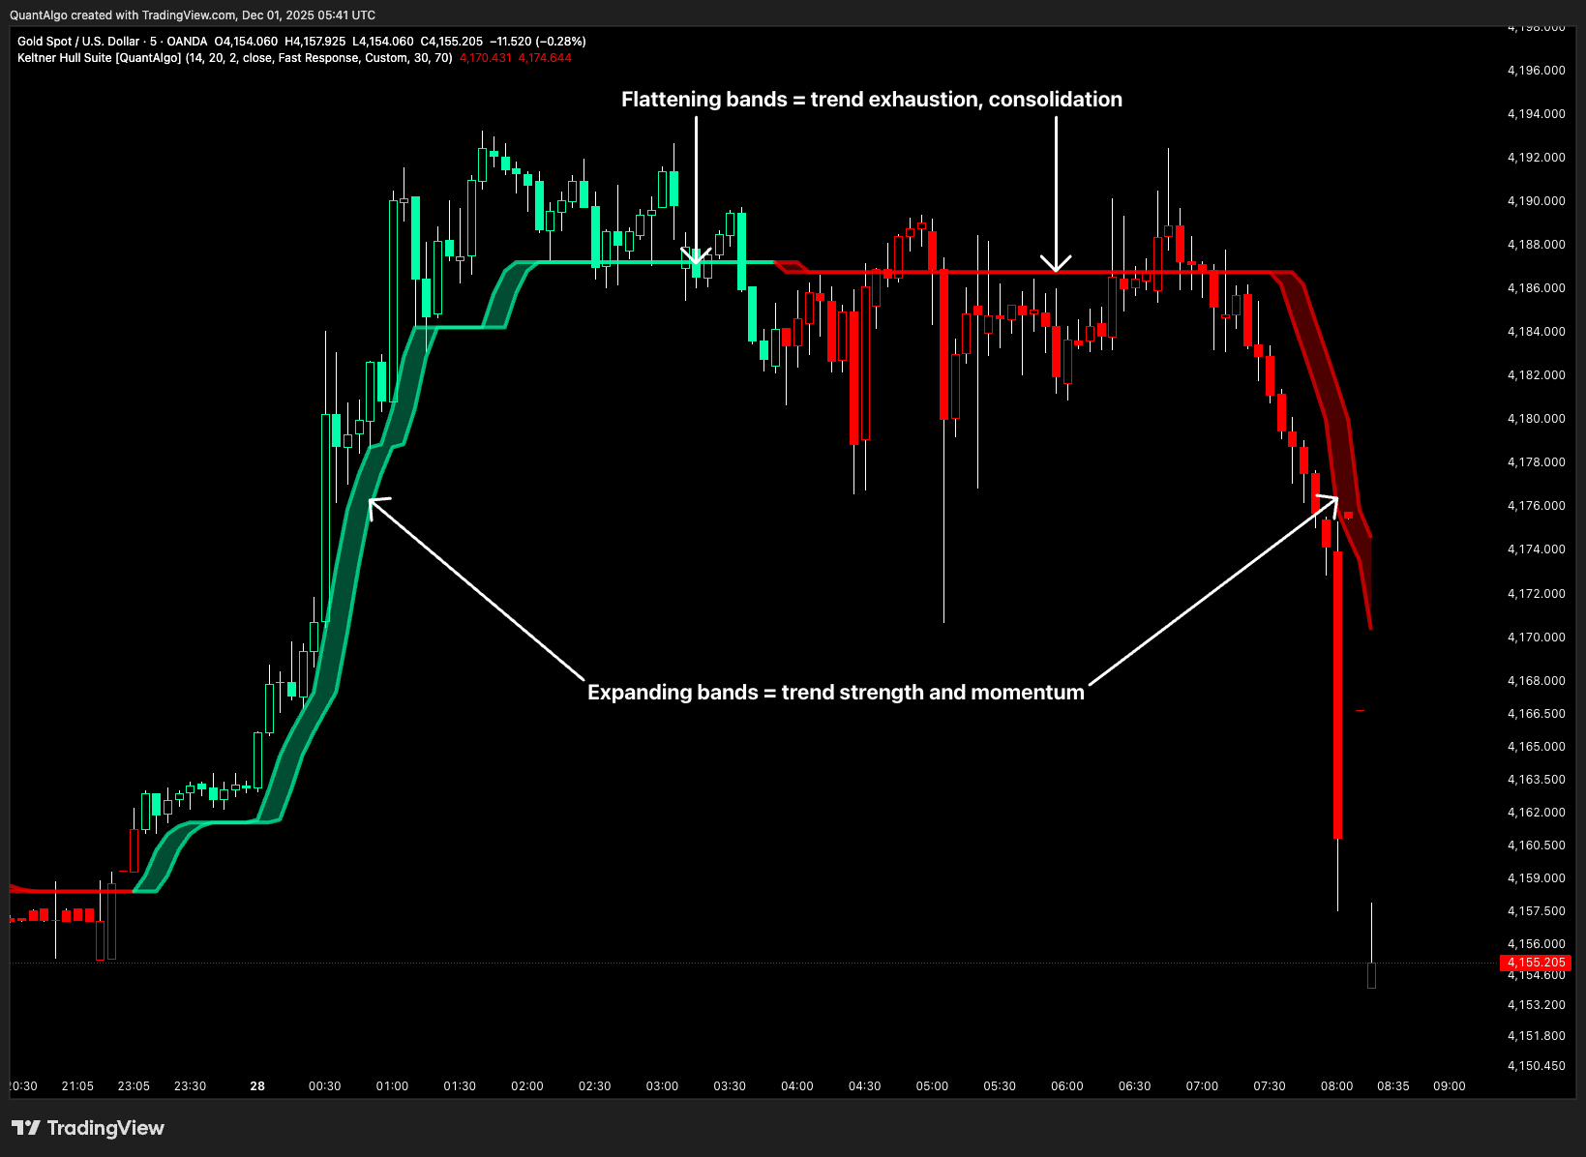The height and width of the screenshot is (1157, 1586).
Task: Click the Gold Spot / U.S. Dollar symbol title
Action: [x=78, y=42]
